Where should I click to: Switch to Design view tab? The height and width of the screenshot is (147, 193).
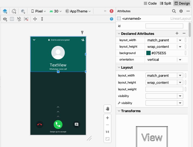(182, 3)
